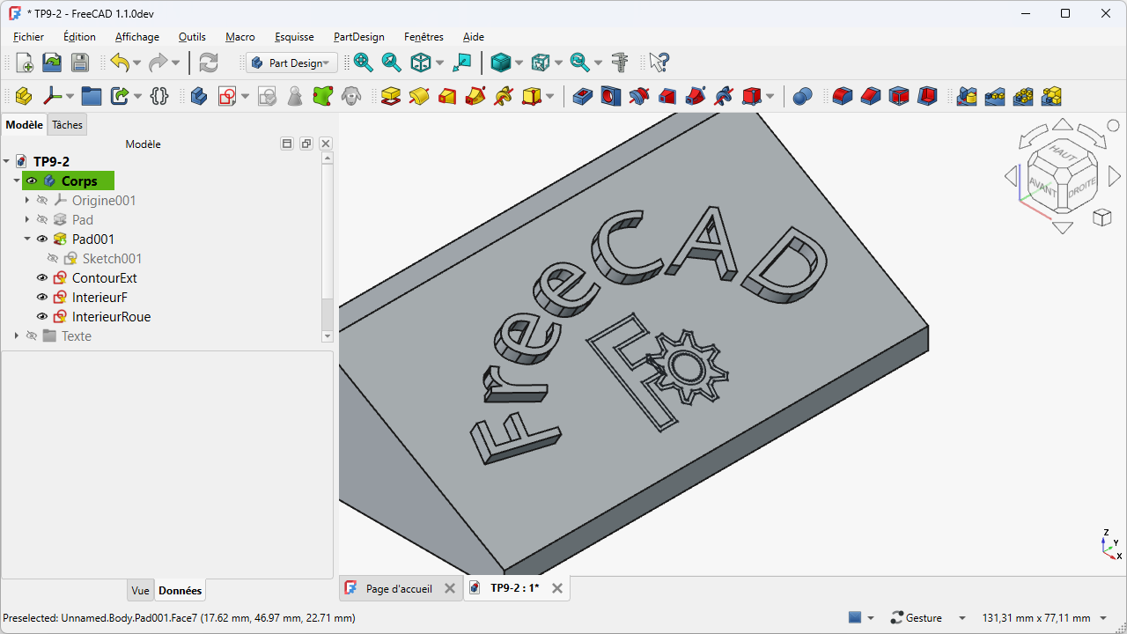Select the Pocket tool in the toolbar

pos(582,96)
